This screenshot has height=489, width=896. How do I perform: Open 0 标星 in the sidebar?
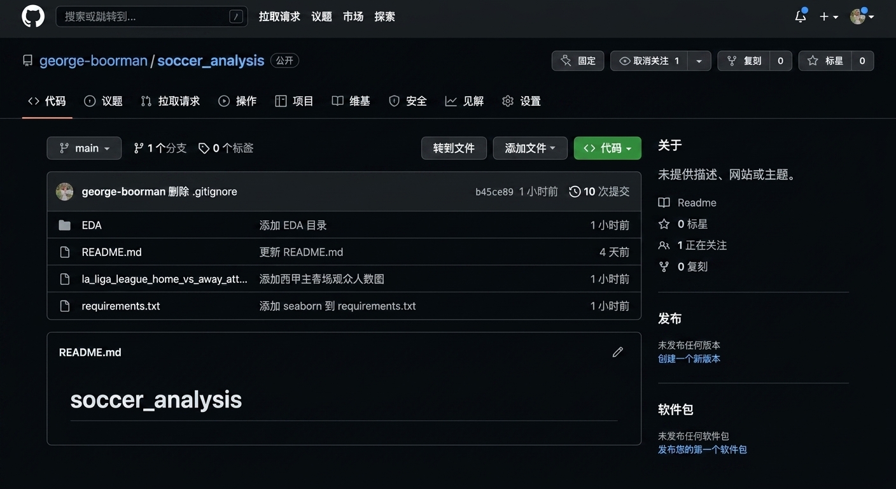click(683, 224)
